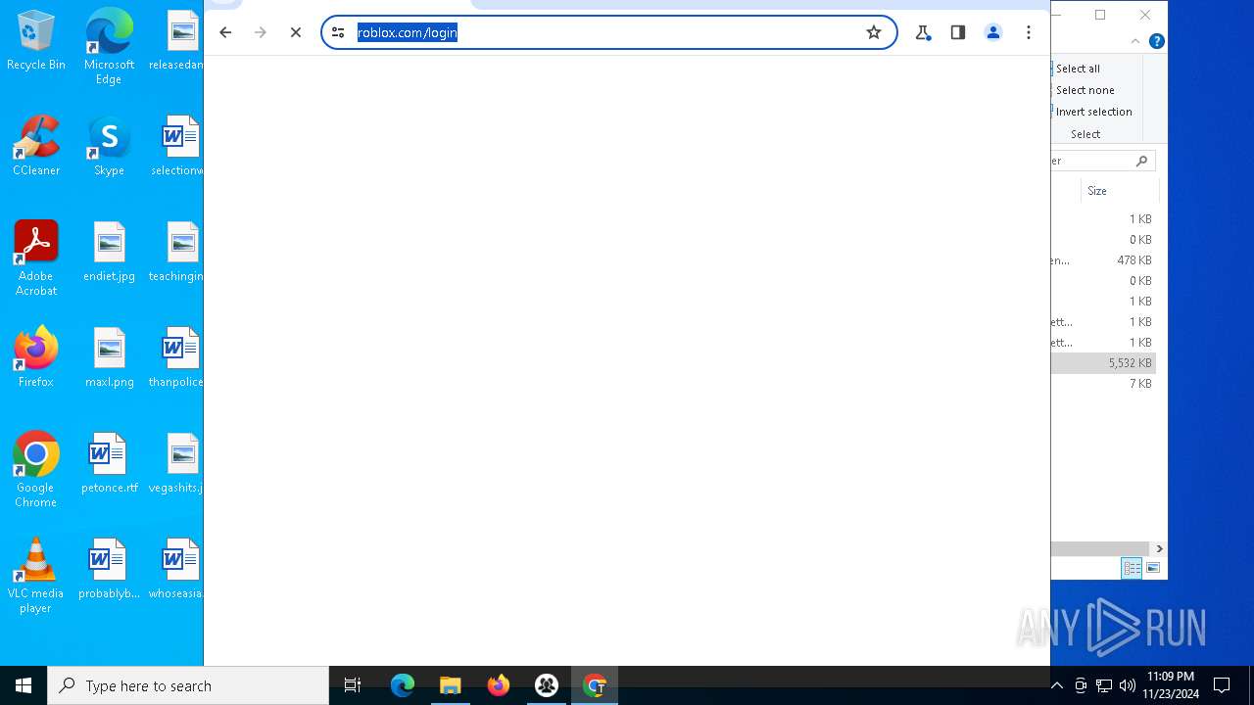Open Recycle Bin desktop icon

point(36,41)
